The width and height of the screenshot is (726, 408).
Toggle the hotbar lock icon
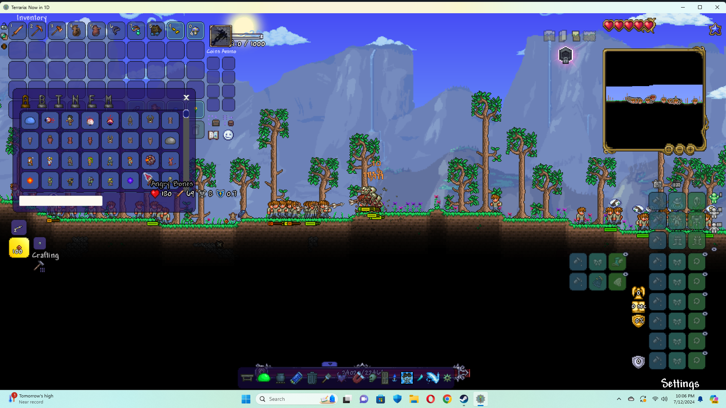4,26
